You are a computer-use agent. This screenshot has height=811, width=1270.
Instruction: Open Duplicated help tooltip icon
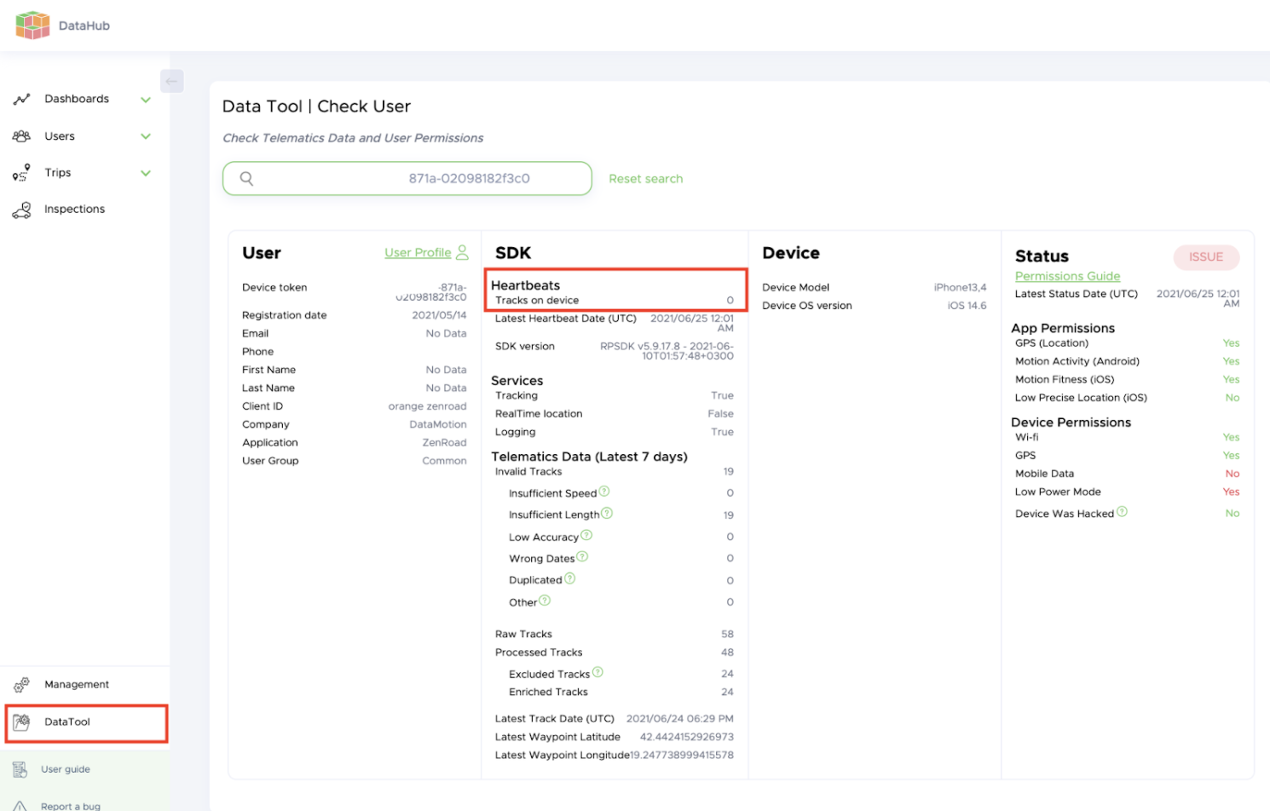570,578
